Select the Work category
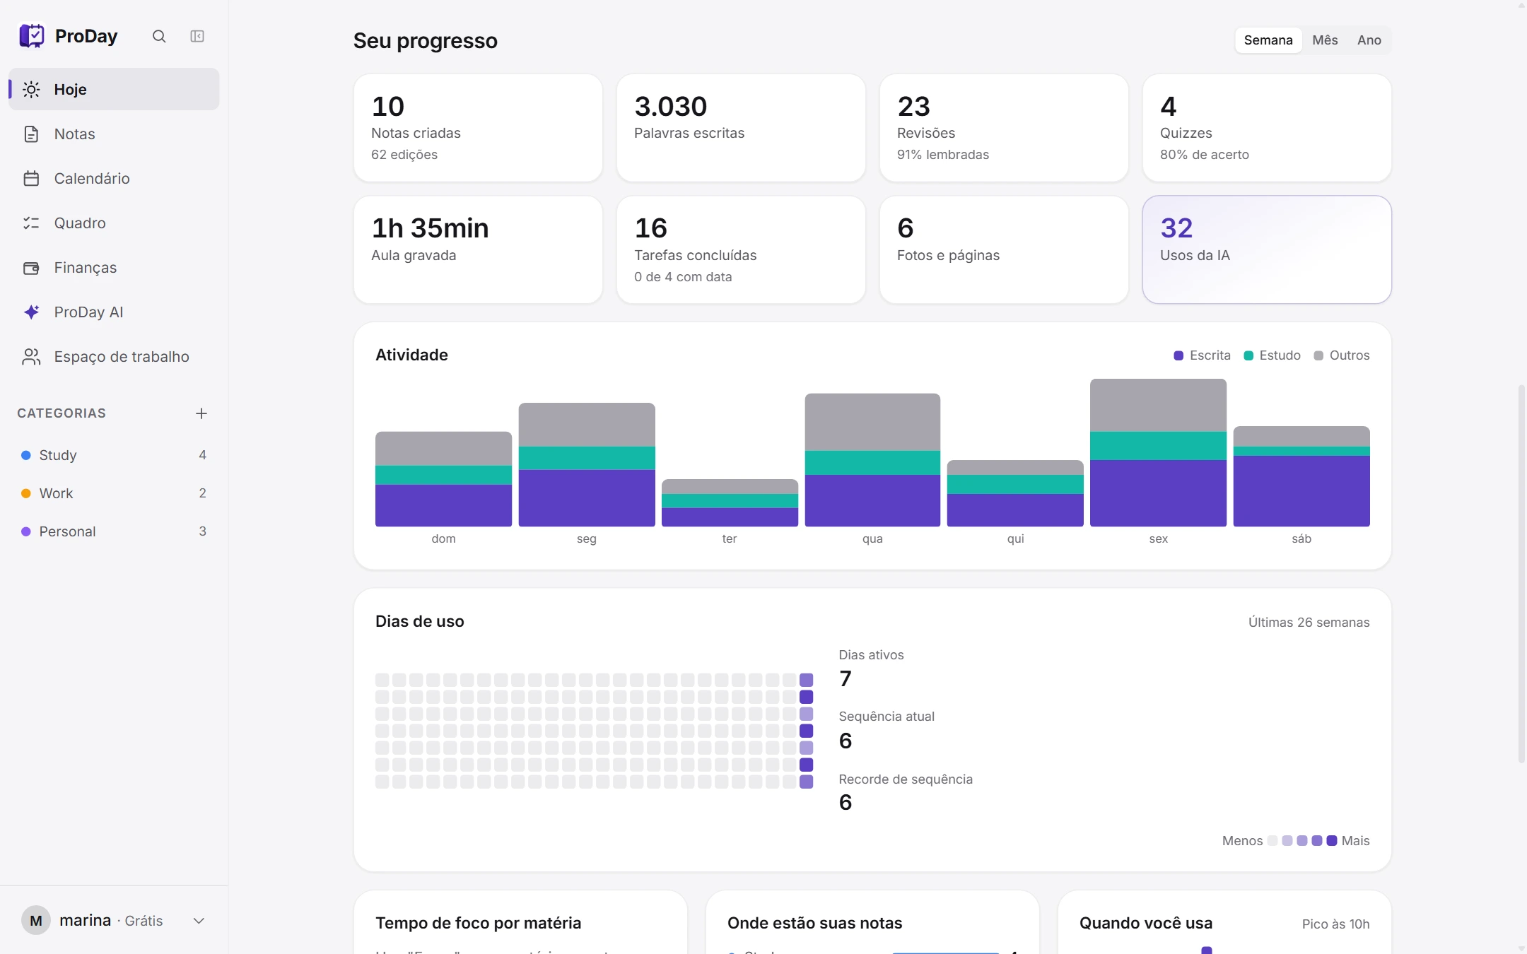The width and height of the screenshot is (1527, 954). (114, 493)
